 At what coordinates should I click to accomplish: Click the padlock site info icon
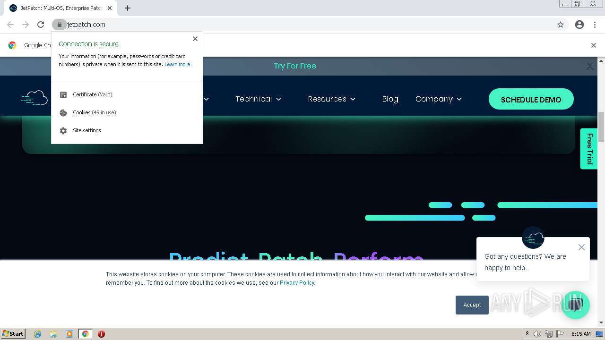click(x=59, y=25)
